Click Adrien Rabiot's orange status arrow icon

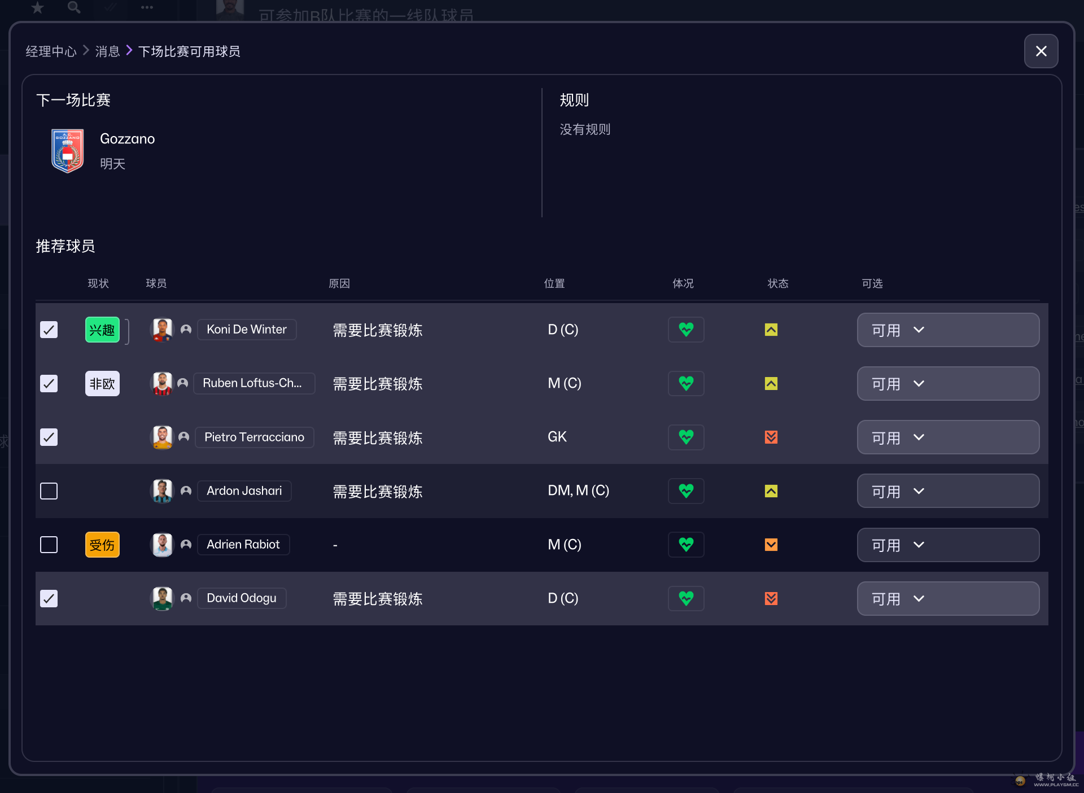click(771, 545)
